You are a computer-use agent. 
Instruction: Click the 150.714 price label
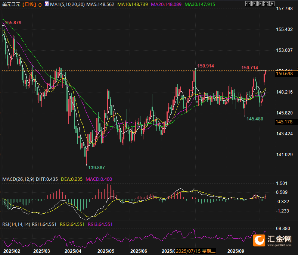(249, 68)
